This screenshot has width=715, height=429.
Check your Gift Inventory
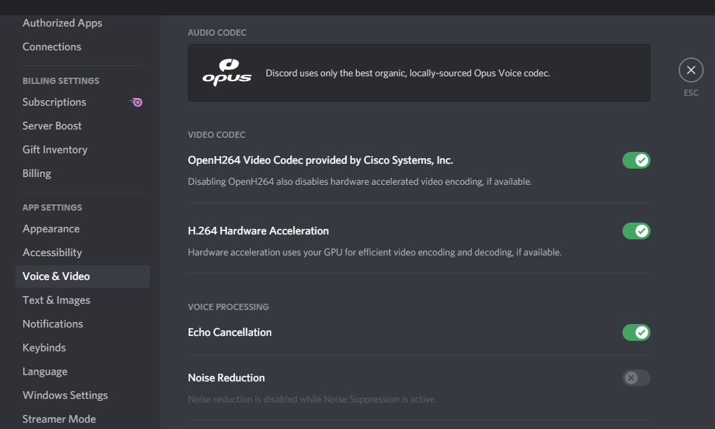[x=55, y=149]
